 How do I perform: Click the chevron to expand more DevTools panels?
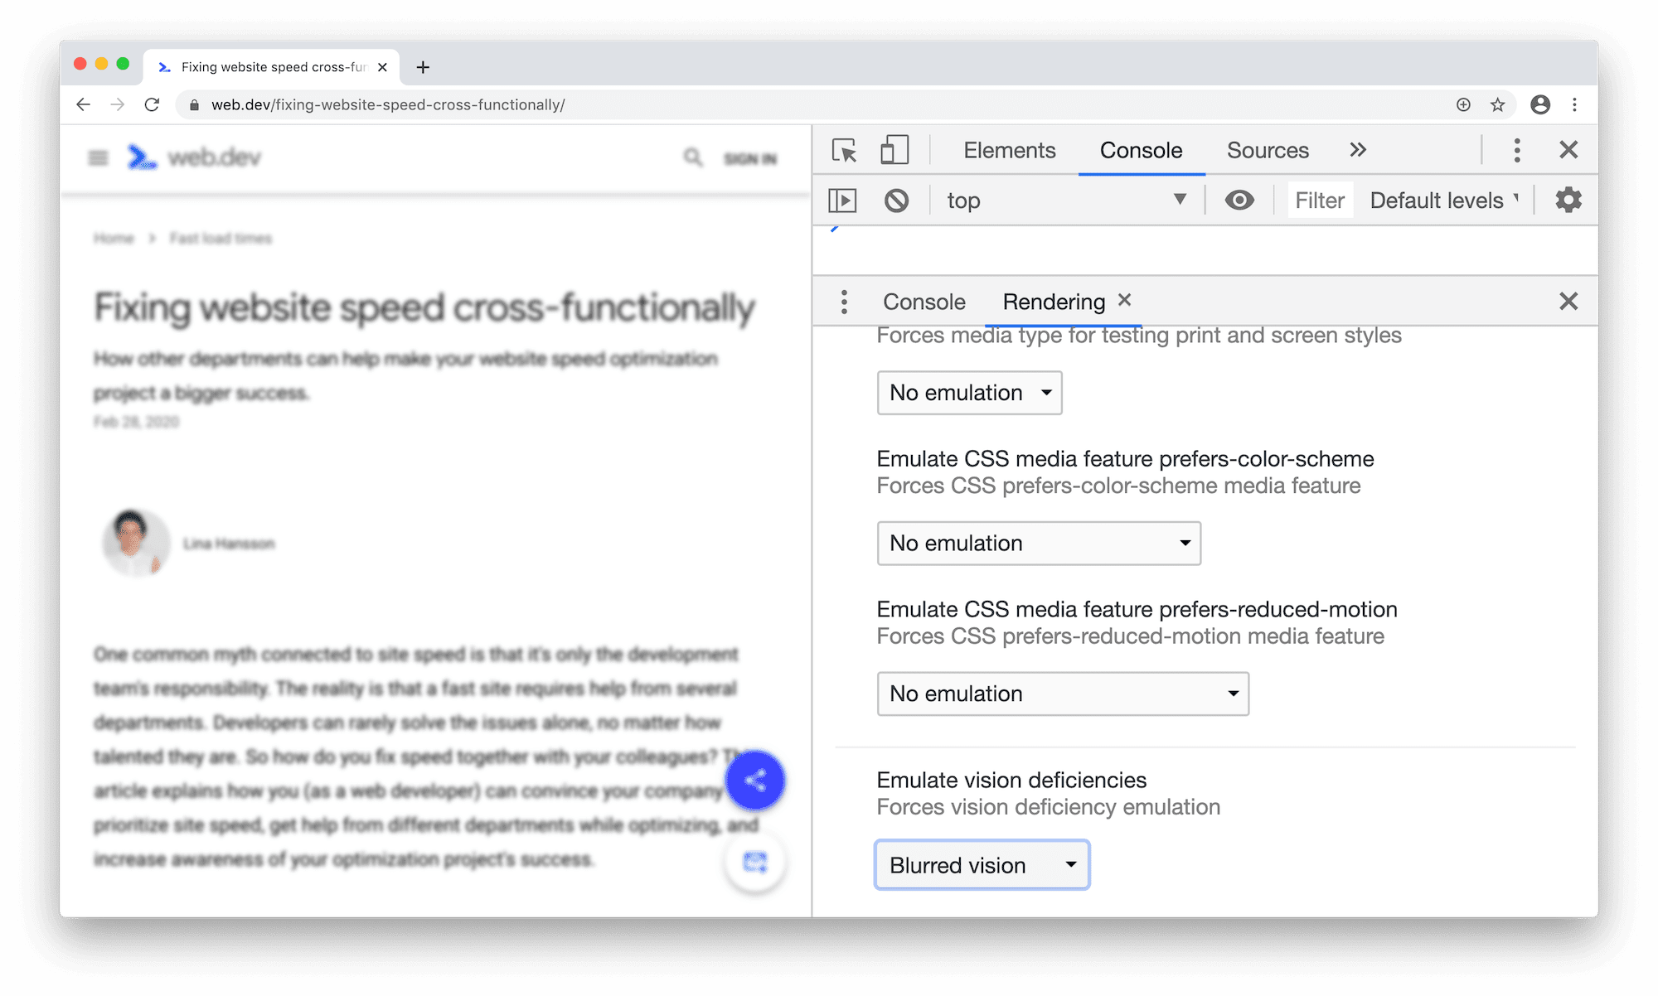(x=1359, y=149)
